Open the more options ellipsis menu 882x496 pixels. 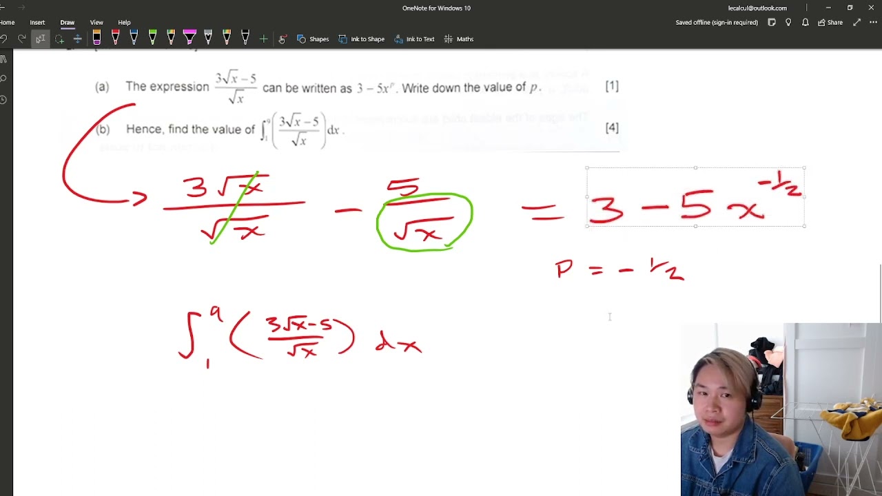[x=873, y=23]
